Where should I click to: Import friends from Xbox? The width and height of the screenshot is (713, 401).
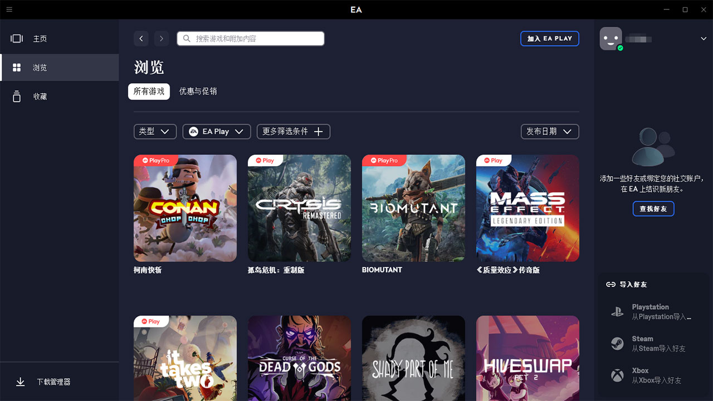(x=653, y=375)
